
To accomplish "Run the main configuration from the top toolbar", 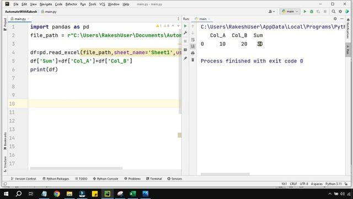I will (305, 12).
